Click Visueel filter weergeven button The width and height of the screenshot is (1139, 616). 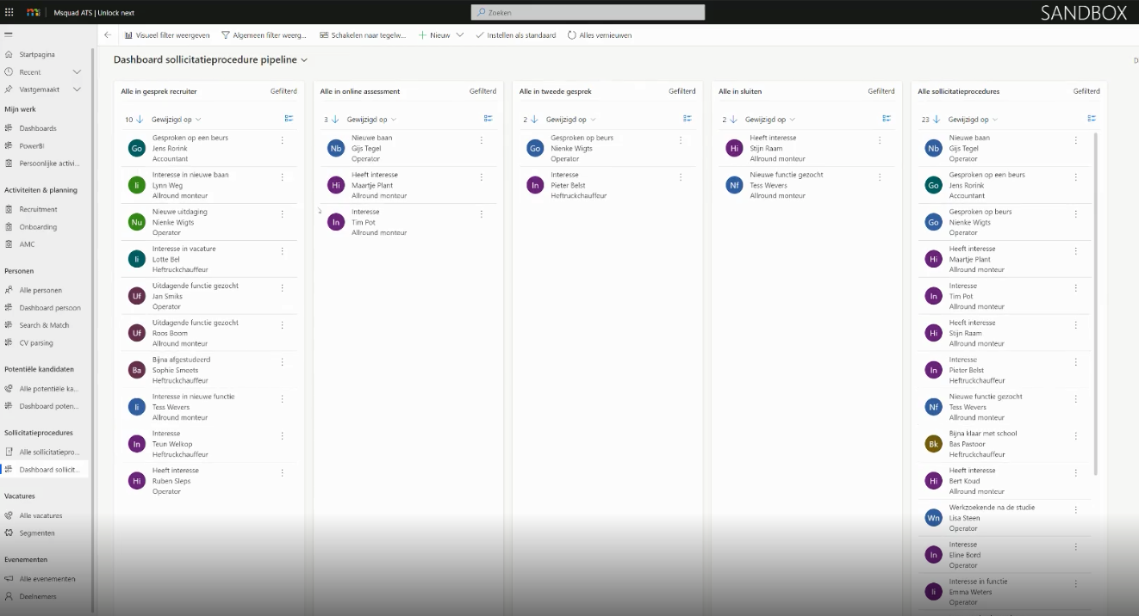point(167,35)
